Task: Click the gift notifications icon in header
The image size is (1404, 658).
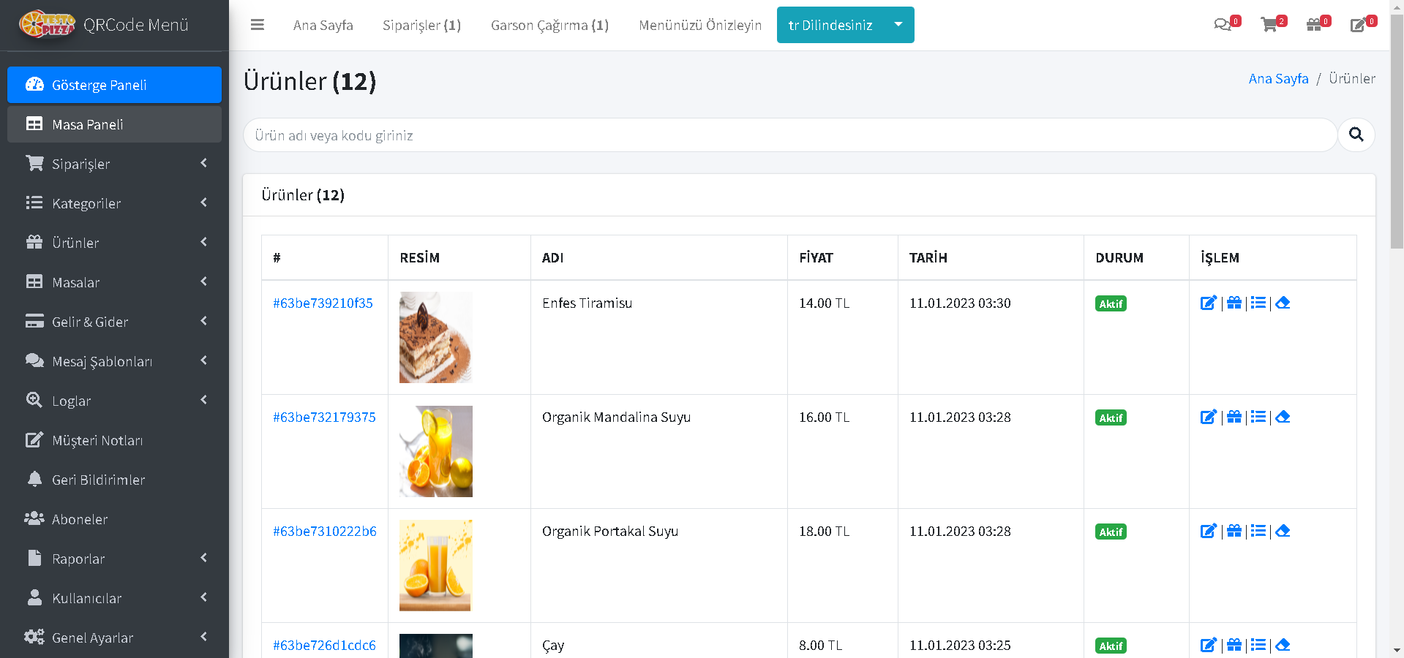Action: pyautogui.click(x=1314, y=25)
